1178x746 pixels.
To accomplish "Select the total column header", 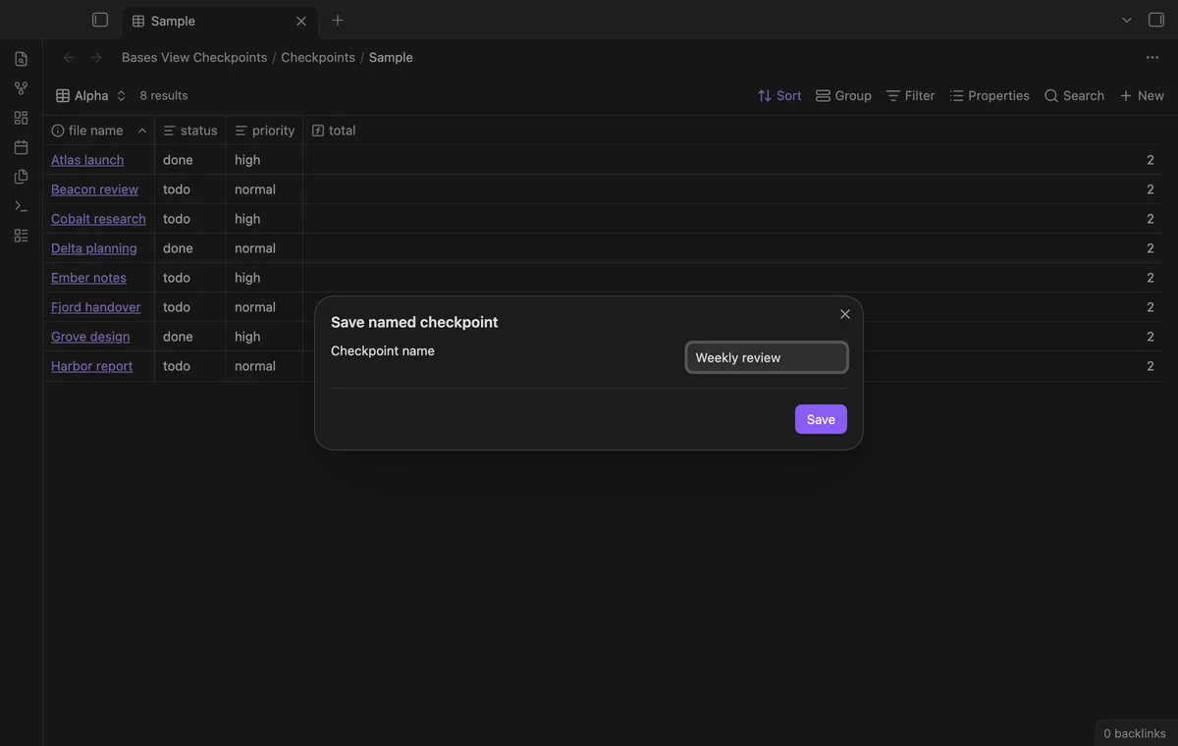I will 732,131.
